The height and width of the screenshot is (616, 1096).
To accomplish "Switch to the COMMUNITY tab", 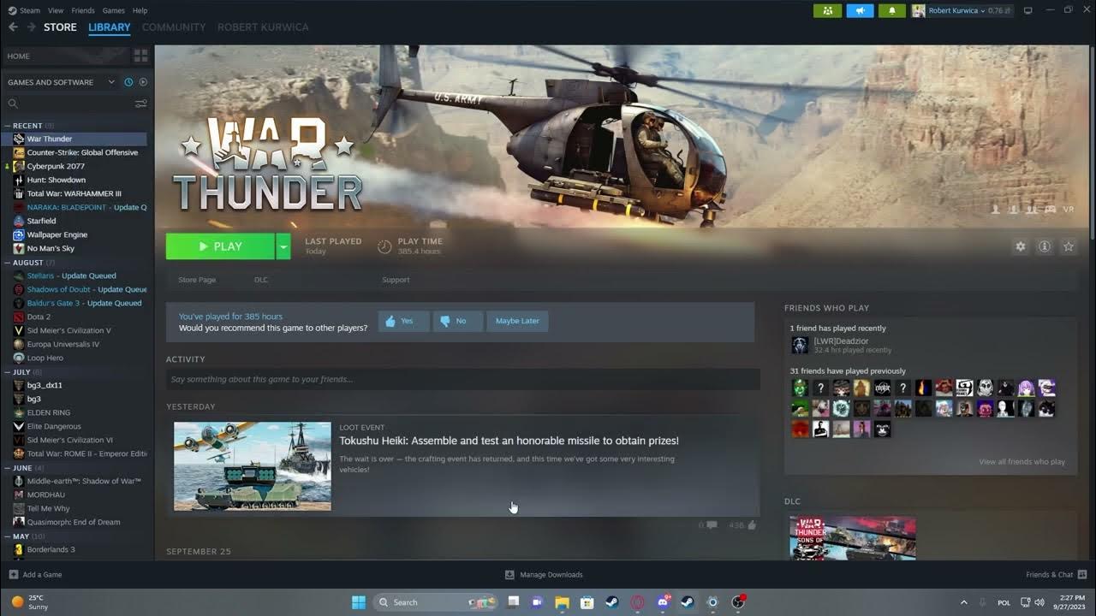I will pyautogui.click(x=174, y=27).
